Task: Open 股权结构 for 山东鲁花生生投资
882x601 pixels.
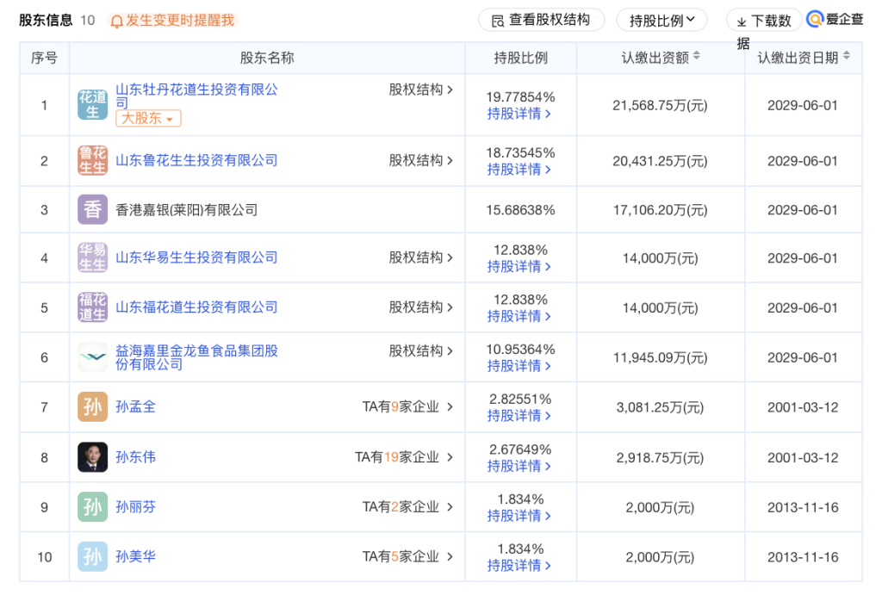Action: 420,161
